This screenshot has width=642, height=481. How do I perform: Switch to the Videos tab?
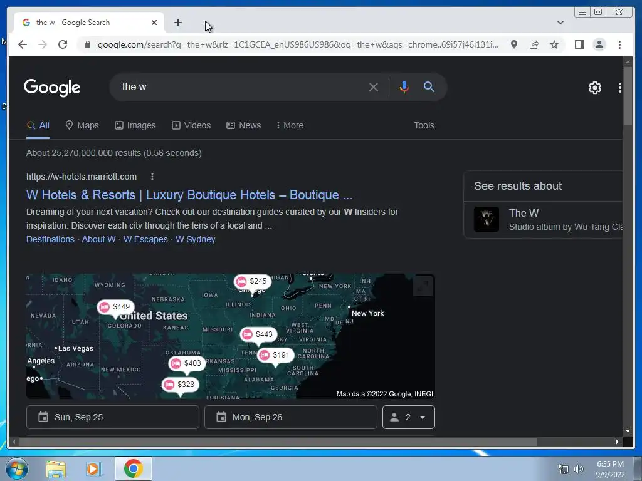[191, 125]
